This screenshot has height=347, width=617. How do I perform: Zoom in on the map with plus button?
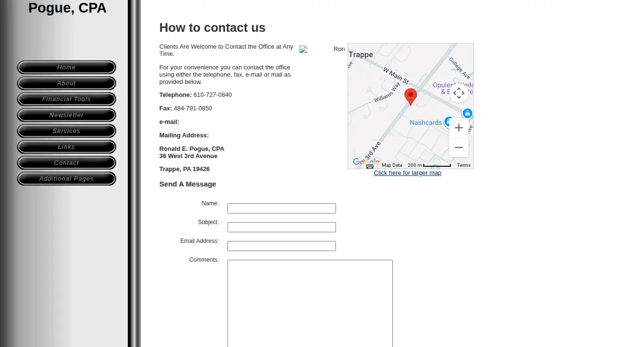pyautogui.click(x=459, y=128)
